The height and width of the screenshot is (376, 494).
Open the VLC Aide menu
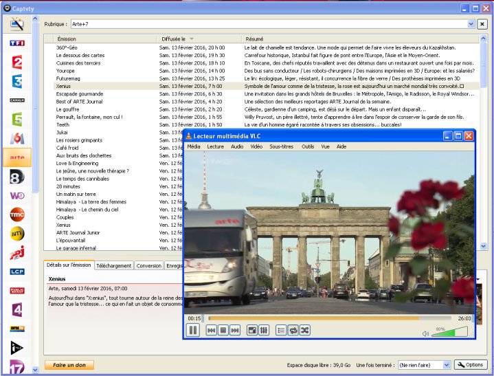click(x=341, y=146)
